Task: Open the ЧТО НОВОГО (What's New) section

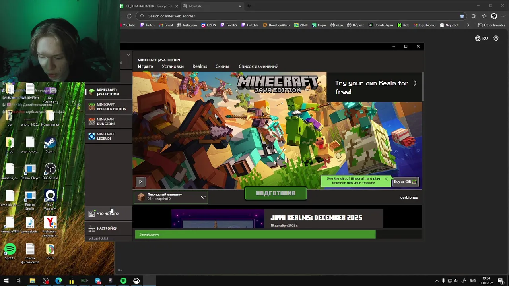Action: tap(109, 213)
